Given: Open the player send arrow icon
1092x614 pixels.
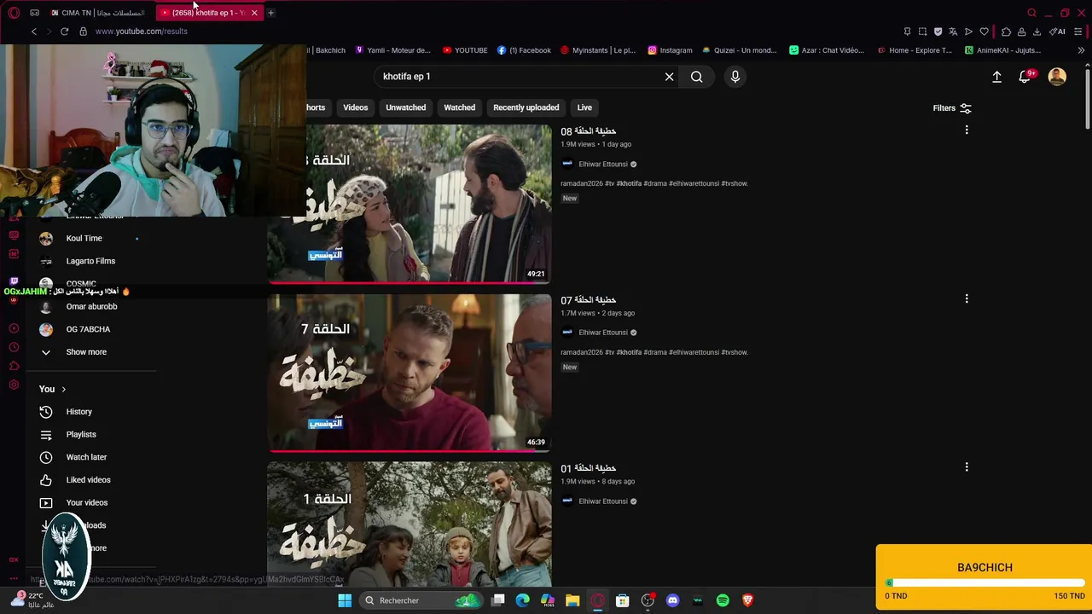Looking at the screenshot, I should [968, 32].
